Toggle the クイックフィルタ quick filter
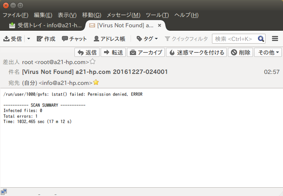Image resolution: width=283 pixels, height=196 pixels. pos(186,39)
